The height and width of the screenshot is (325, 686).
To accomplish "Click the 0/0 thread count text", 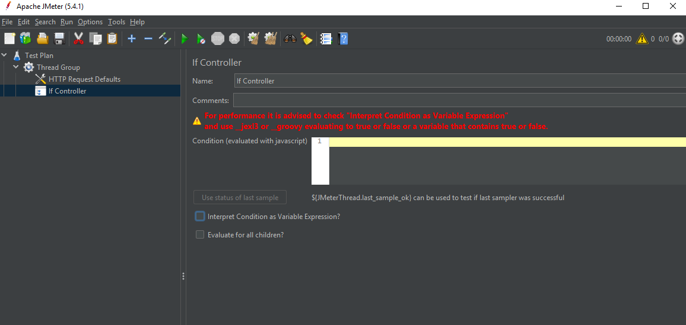I will coord(663,39).
